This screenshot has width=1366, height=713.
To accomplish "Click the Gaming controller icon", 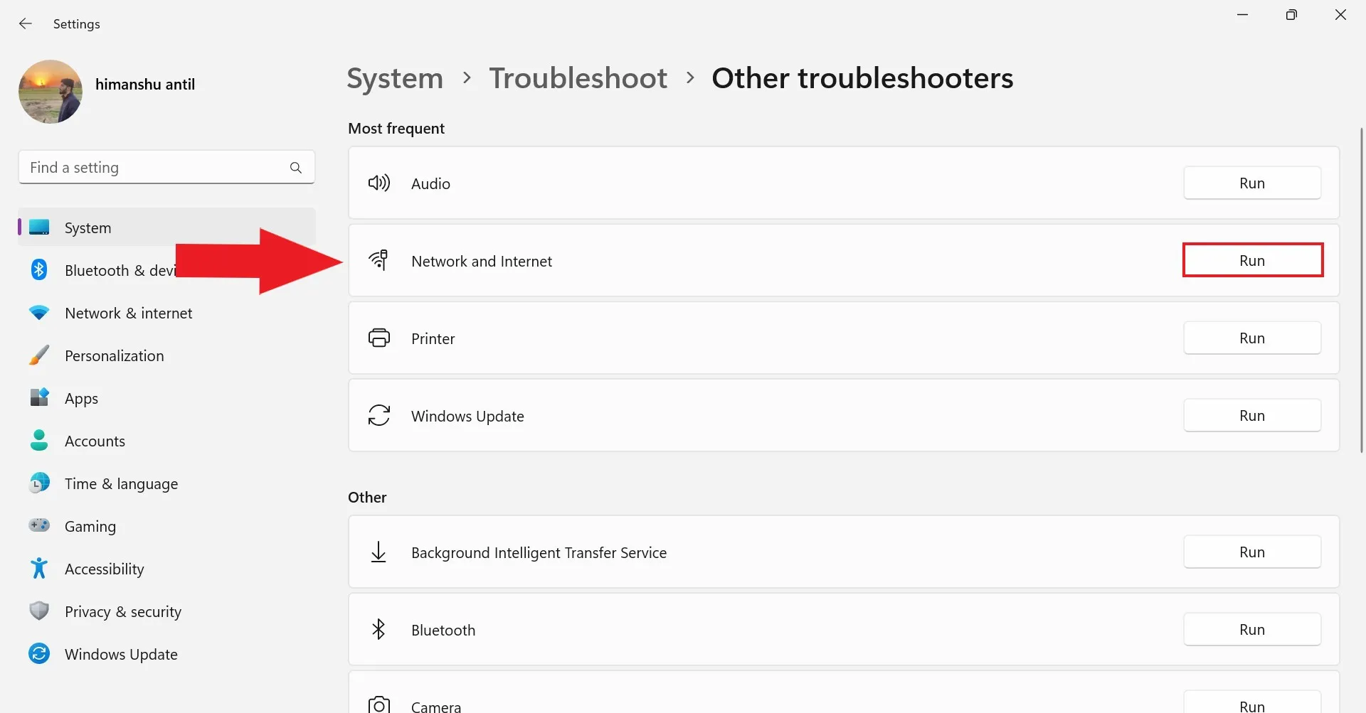I will 39,525.
